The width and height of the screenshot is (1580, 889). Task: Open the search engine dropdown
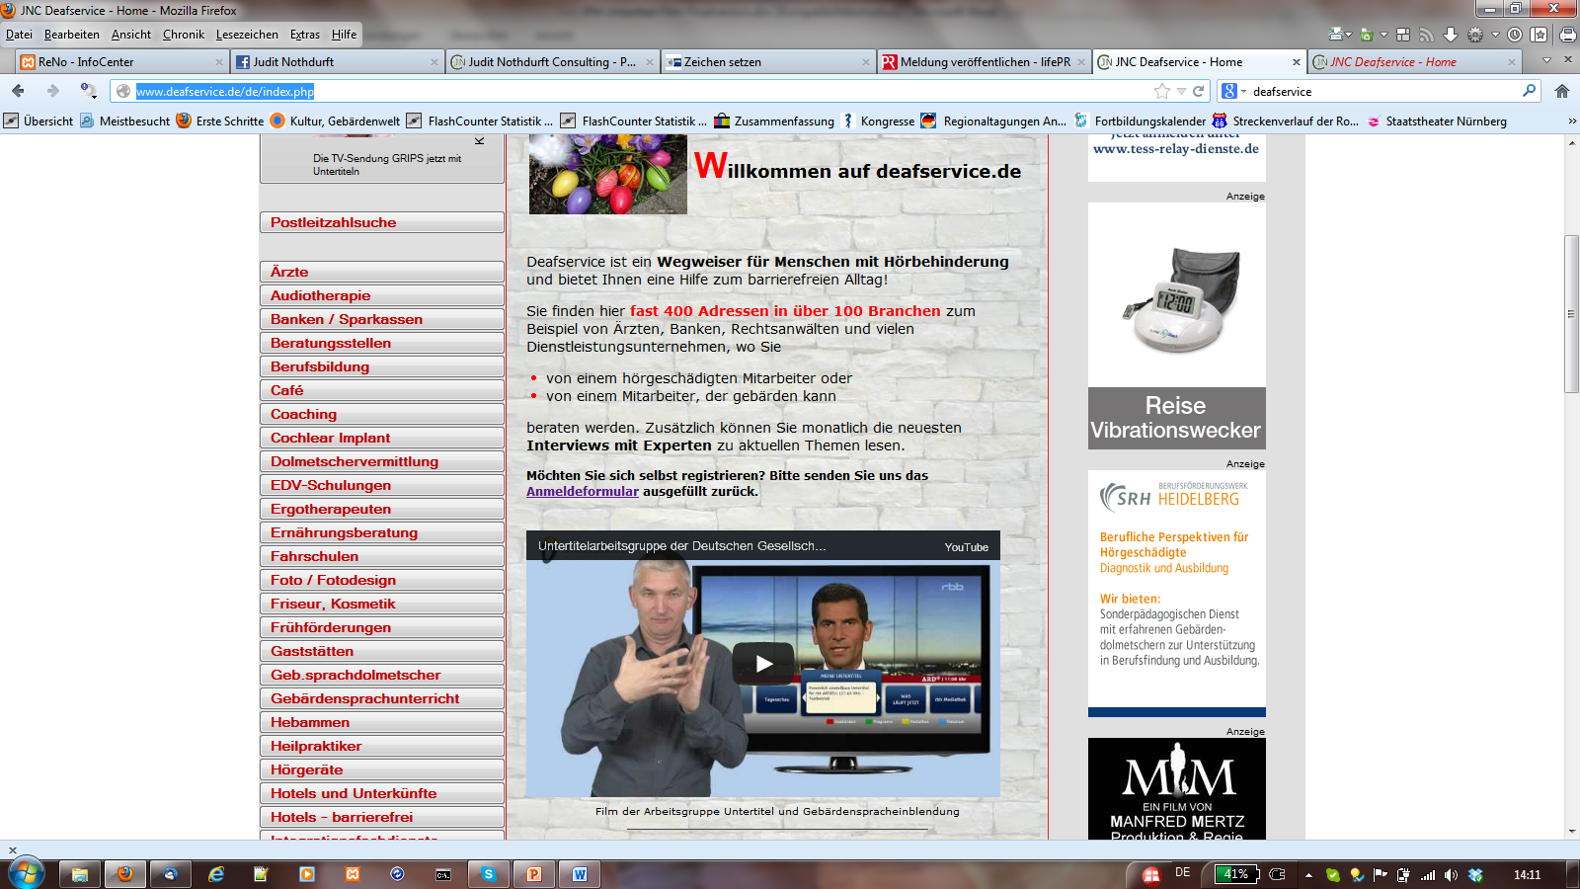(x=1233, y=91)
